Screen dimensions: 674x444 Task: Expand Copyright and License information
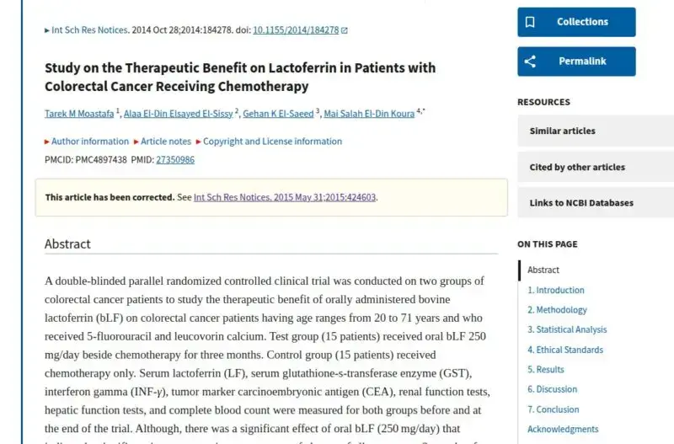coord(269,142)
